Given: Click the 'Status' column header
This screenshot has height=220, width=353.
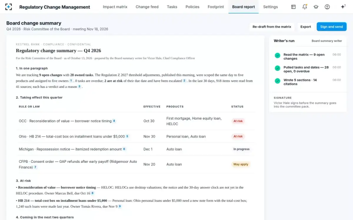Looking at the screenshot, I should (237, 106).
